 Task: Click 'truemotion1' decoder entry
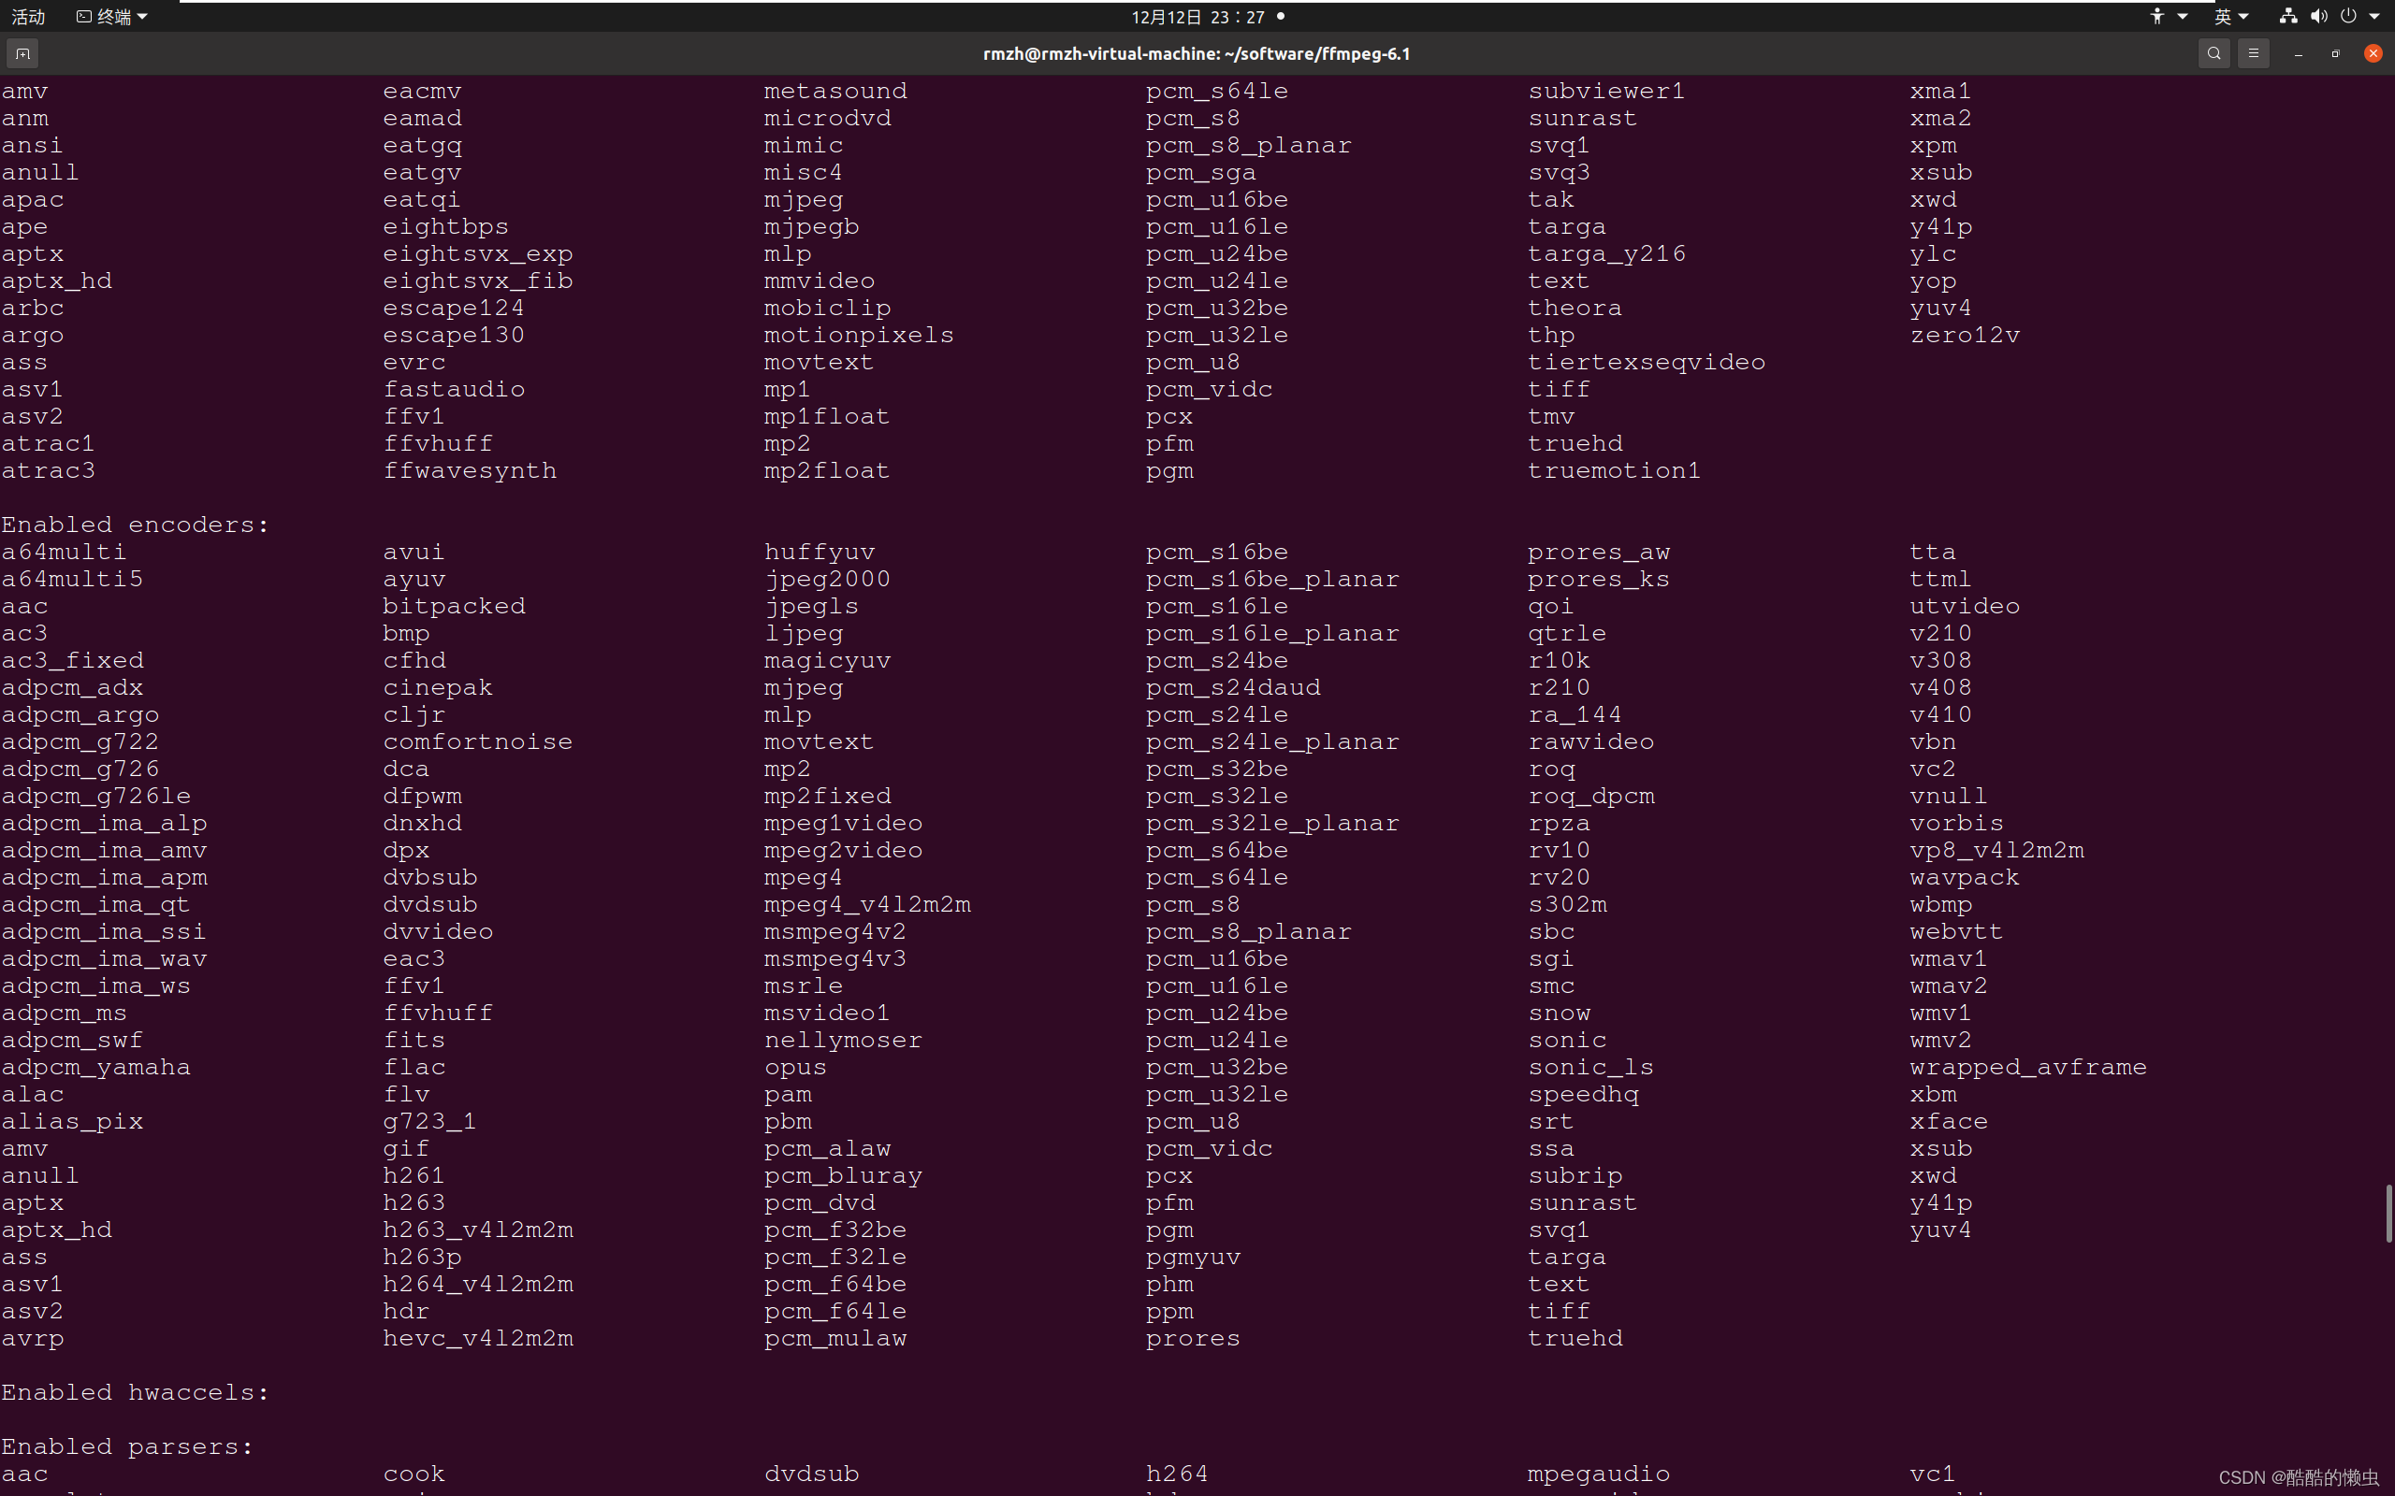click(1614, 471)
